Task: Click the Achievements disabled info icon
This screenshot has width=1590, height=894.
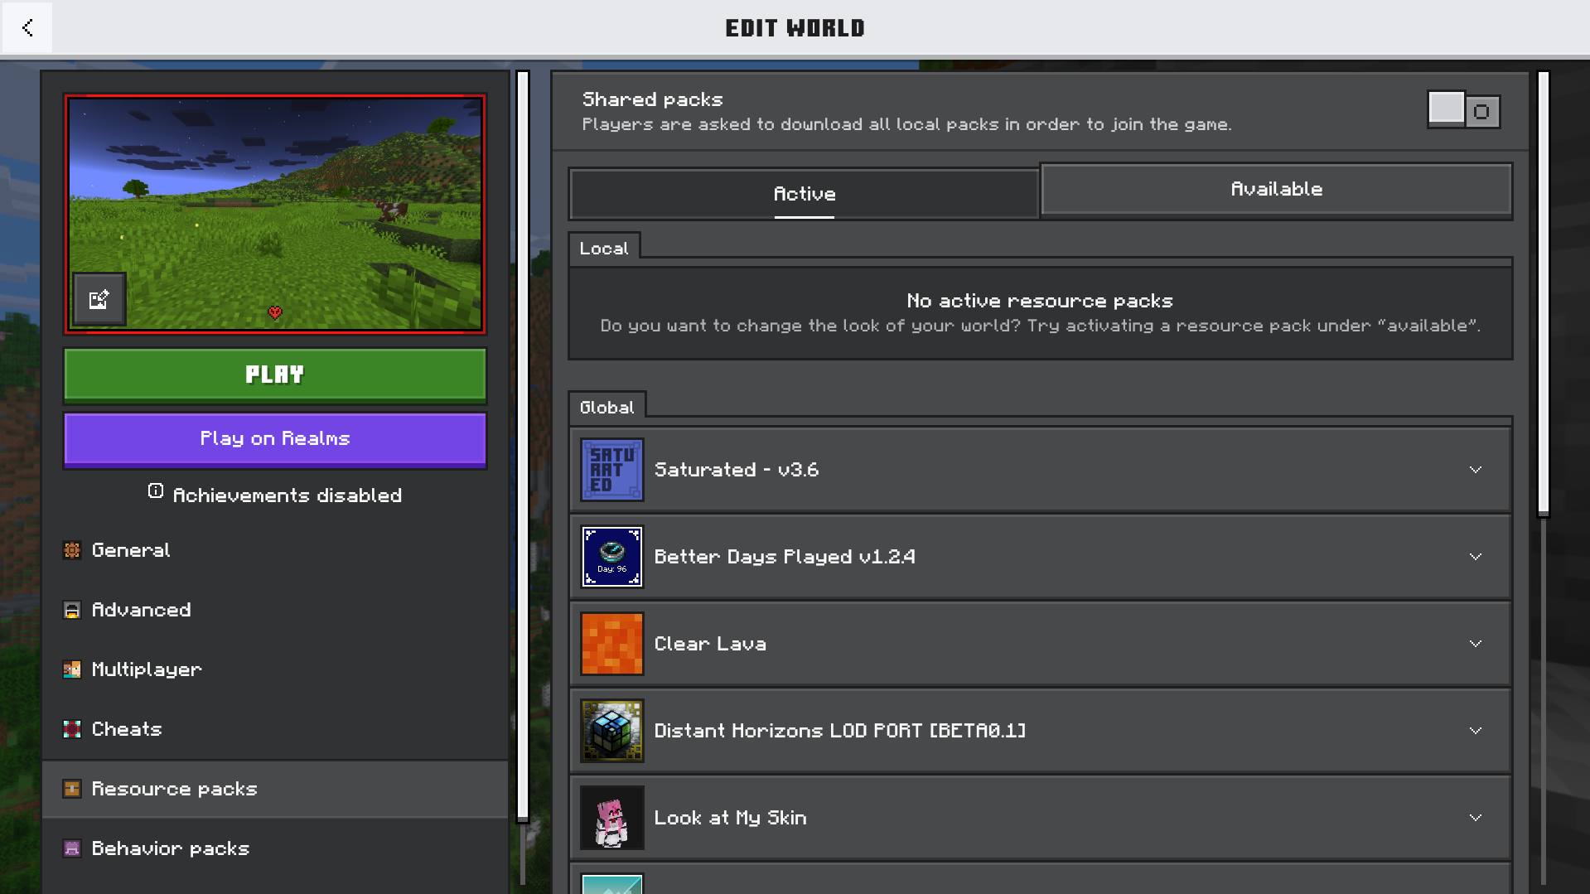Action: tap(155, 491)
